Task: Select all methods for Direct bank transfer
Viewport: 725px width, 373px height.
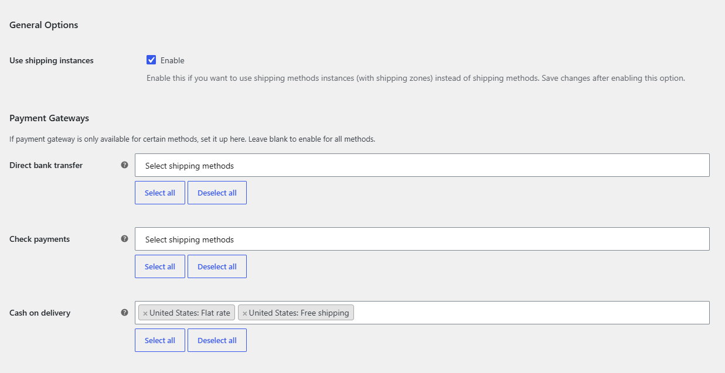Action: pyautogui.click(x=160, y=193)
